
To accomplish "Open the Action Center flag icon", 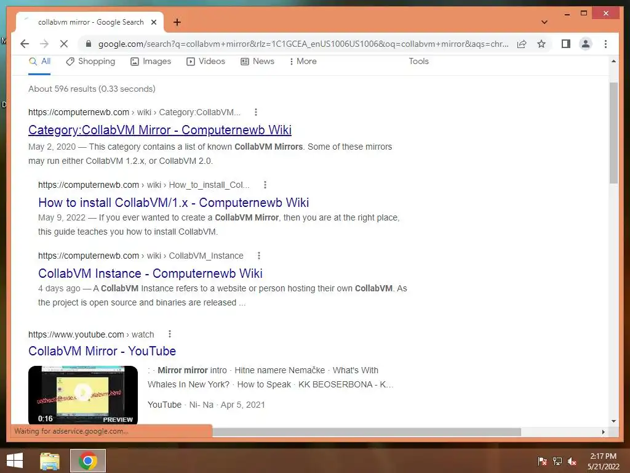I will pyautogui.click(x=543, y=461).
